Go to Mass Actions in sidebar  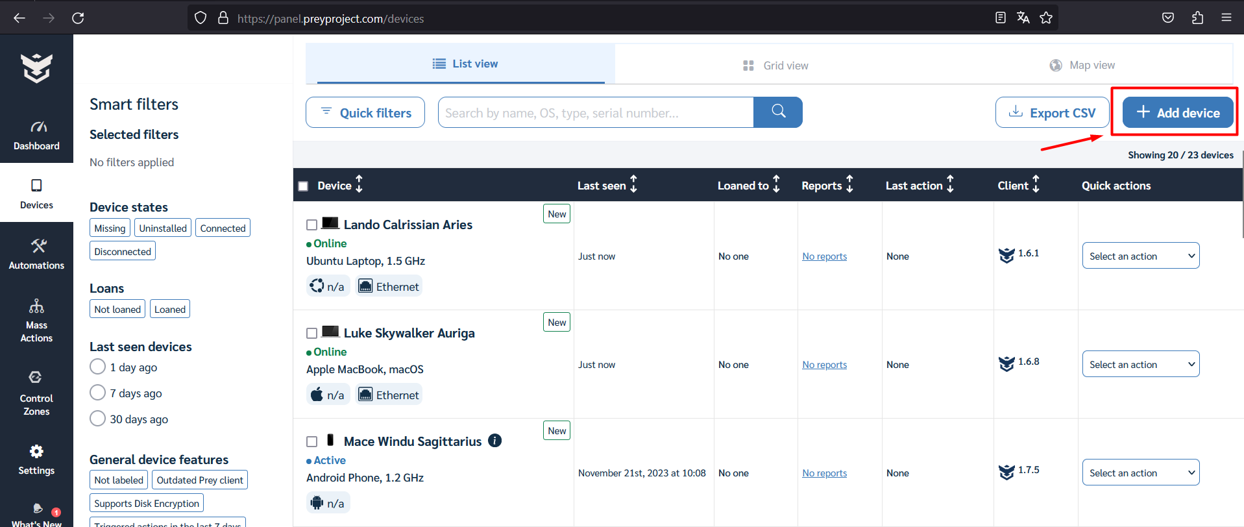(36, 320)
